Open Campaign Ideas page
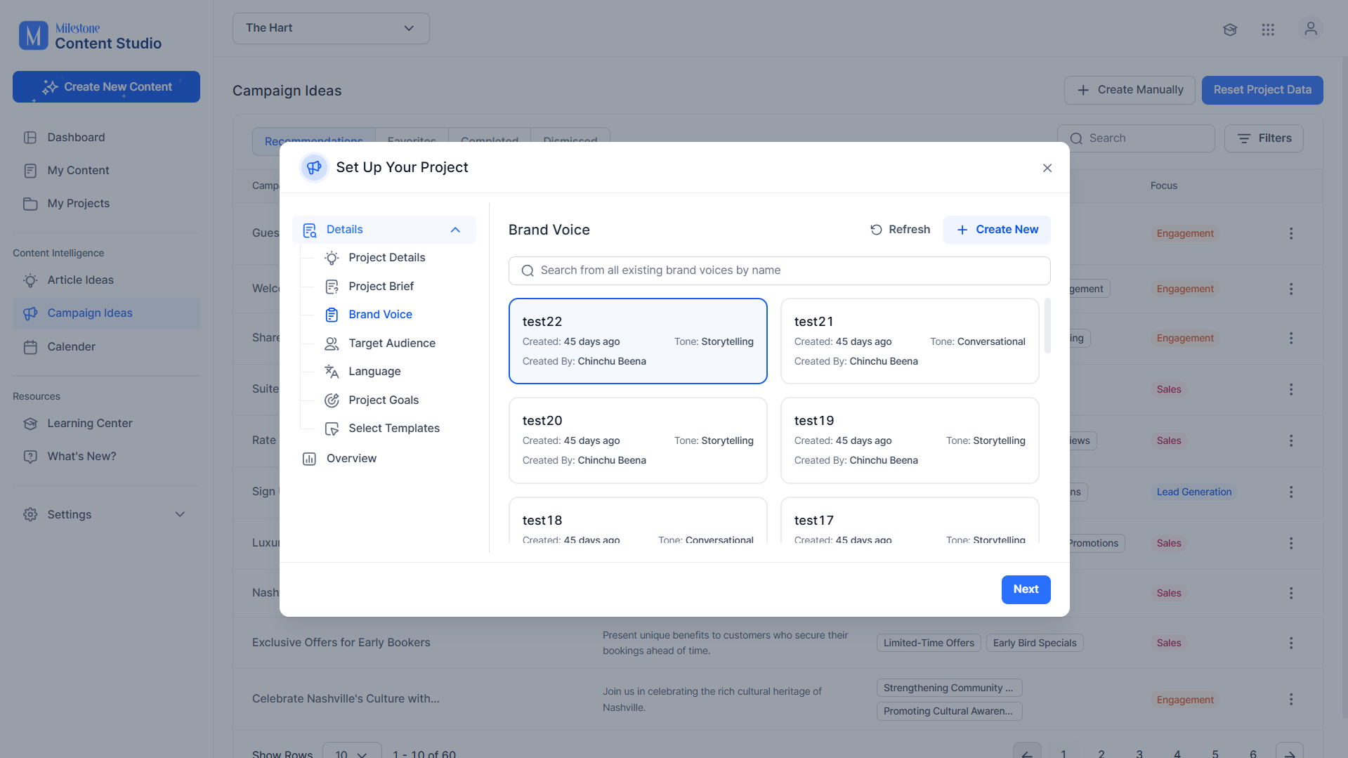Screen dimensions: 1348x758 [107, 313]
